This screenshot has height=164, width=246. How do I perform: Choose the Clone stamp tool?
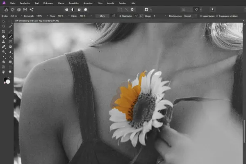point(3,41)
